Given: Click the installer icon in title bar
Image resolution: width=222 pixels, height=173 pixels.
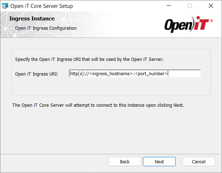Looking at the screenshot, I should (5, 6).
